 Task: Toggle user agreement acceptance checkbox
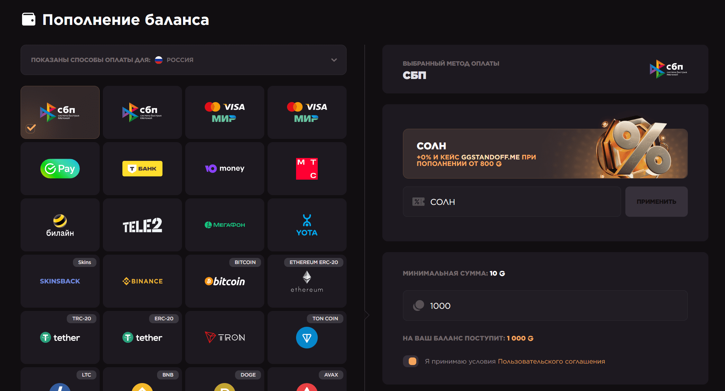tap(411, 361)
